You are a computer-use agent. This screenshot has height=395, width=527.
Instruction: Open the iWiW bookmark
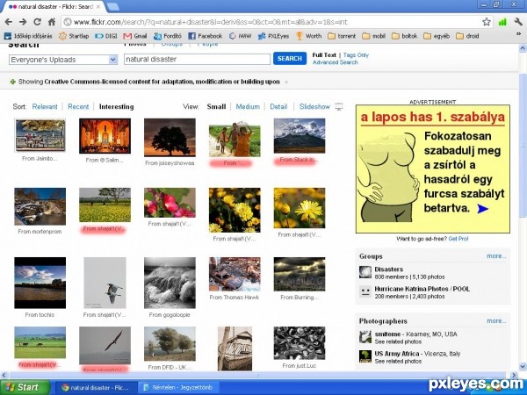[241, 36]
